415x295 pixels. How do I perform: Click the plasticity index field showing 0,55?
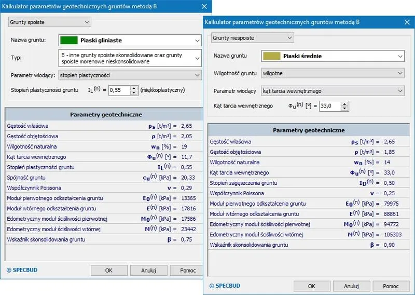point(119,90)
